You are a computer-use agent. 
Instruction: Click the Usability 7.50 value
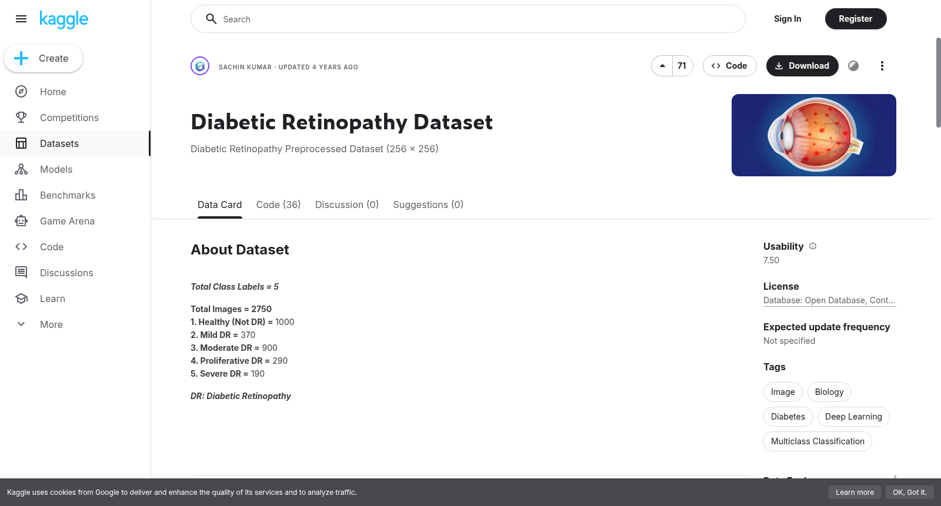(771, 260)
